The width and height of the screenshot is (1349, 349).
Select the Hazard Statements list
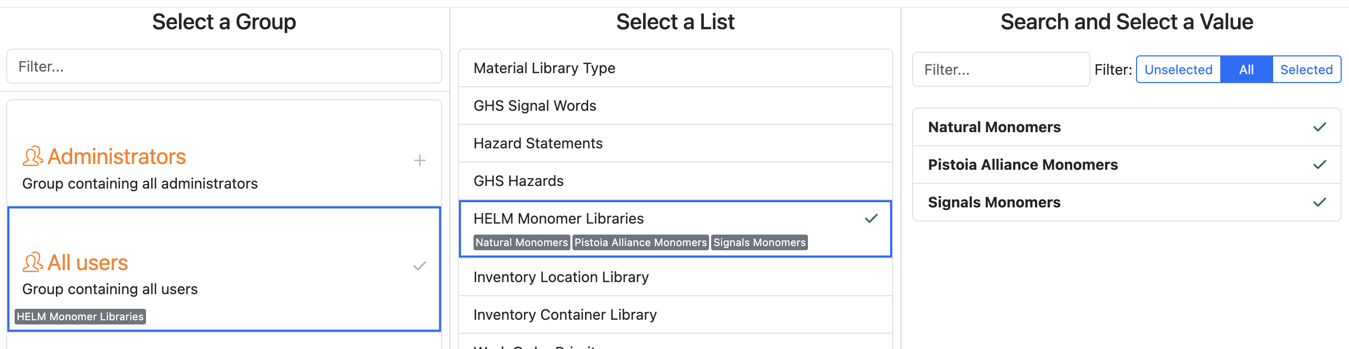675,144
